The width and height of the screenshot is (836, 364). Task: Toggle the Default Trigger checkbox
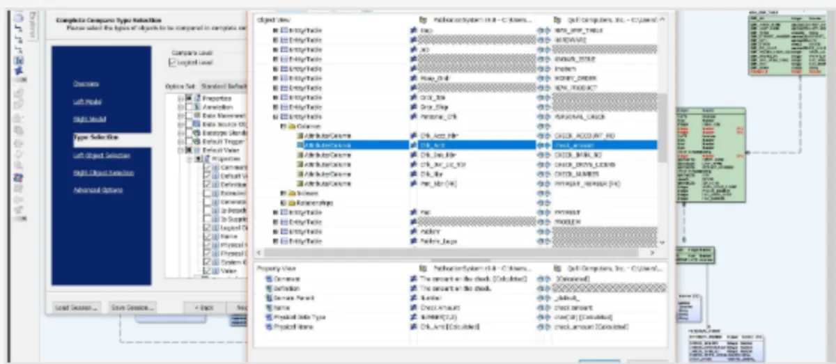188,141
